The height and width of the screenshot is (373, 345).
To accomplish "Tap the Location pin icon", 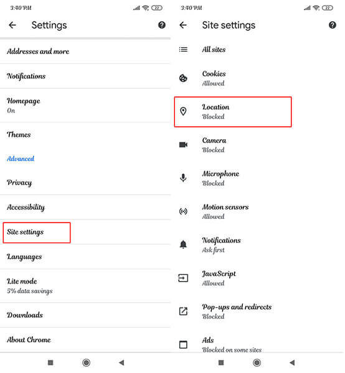I will tap(183, 111).
